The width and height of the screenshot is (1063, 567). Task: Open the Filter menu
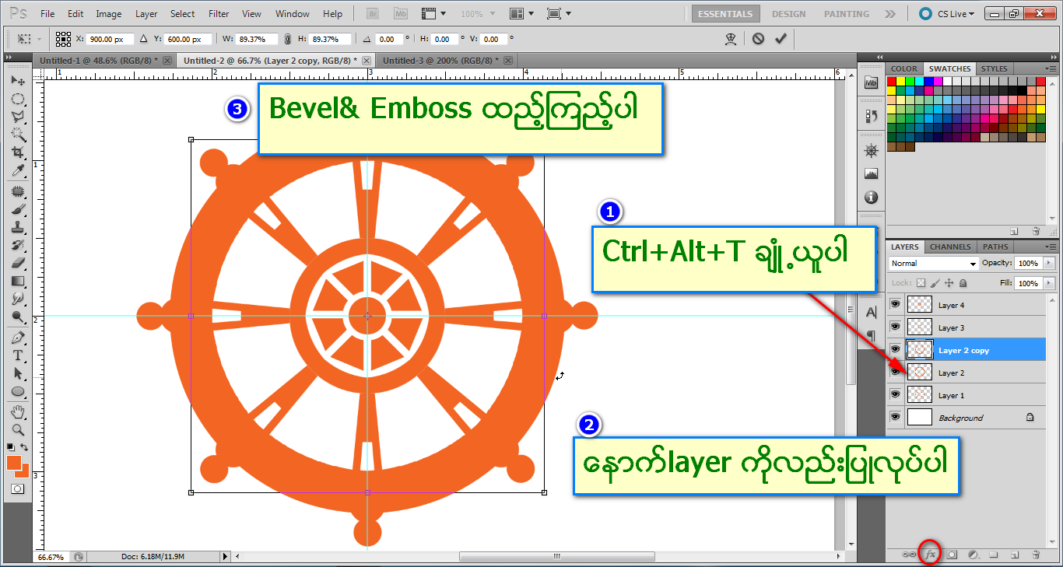pyautogui.click(x=219, y=13)
